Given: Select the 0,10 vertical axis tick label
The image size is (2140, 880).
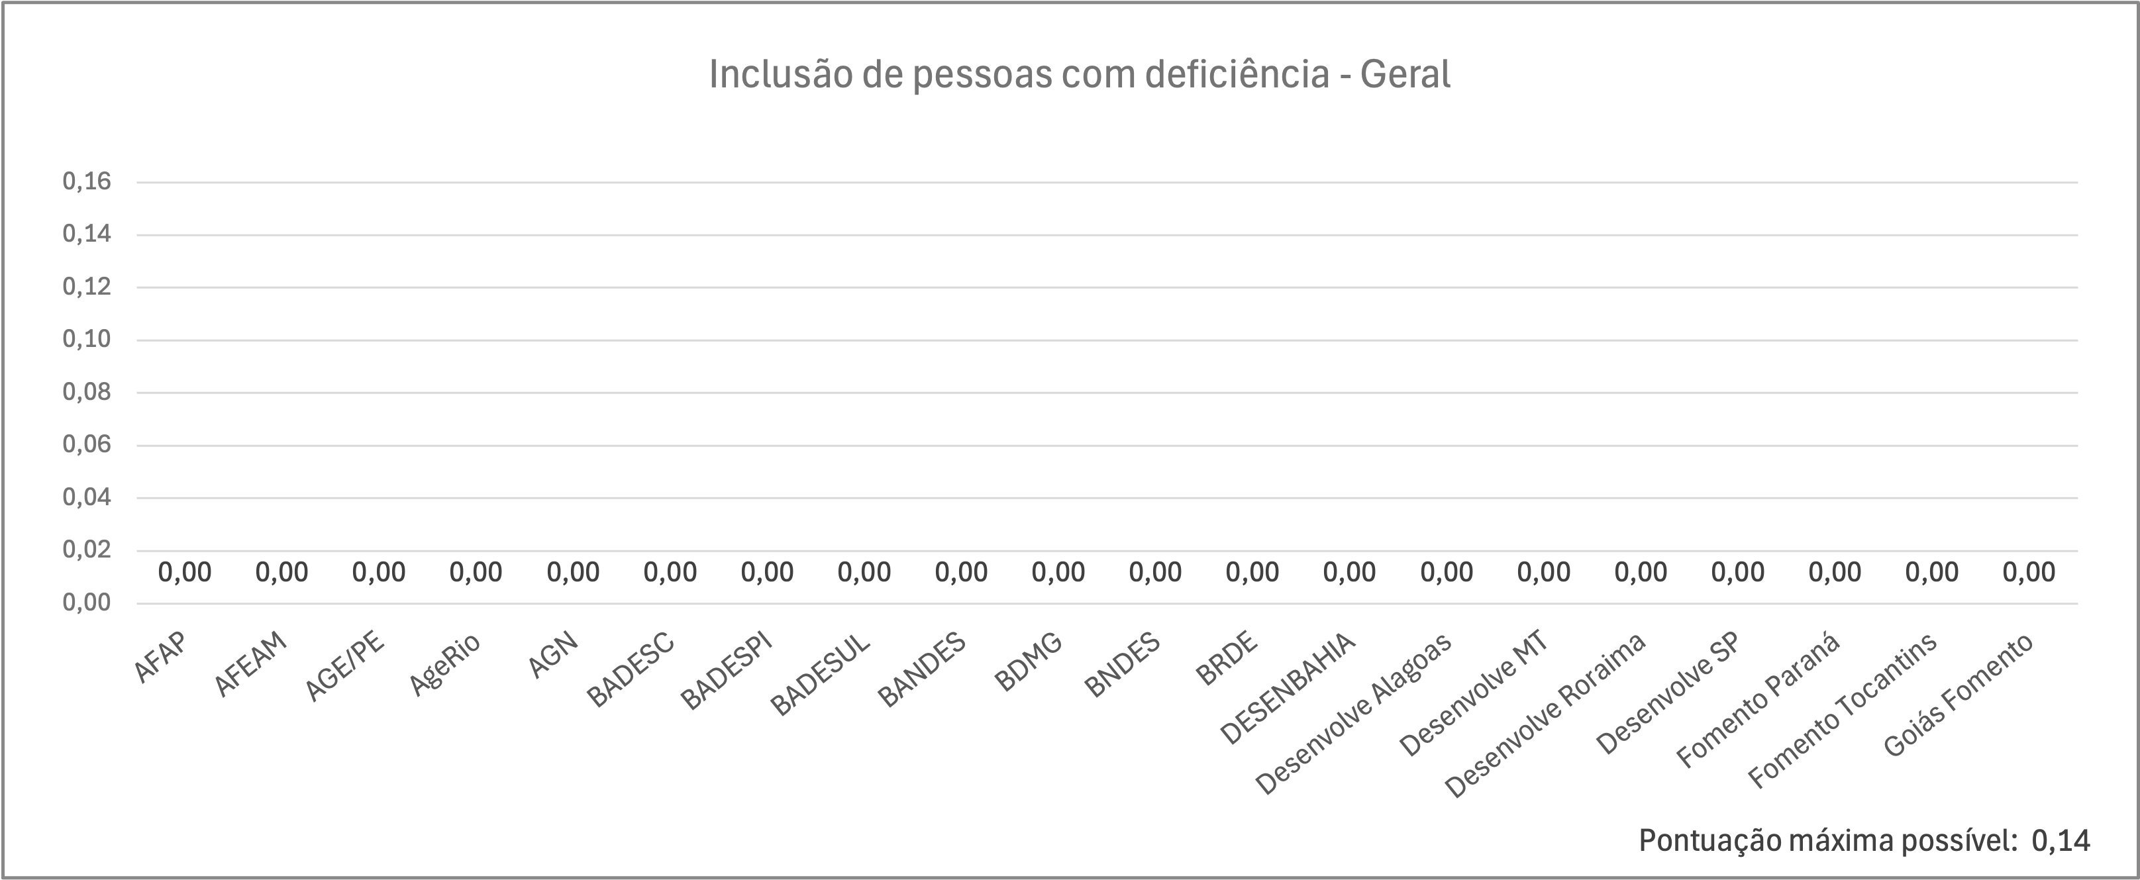Looking at the screenshot, I should tap(86, 339).
